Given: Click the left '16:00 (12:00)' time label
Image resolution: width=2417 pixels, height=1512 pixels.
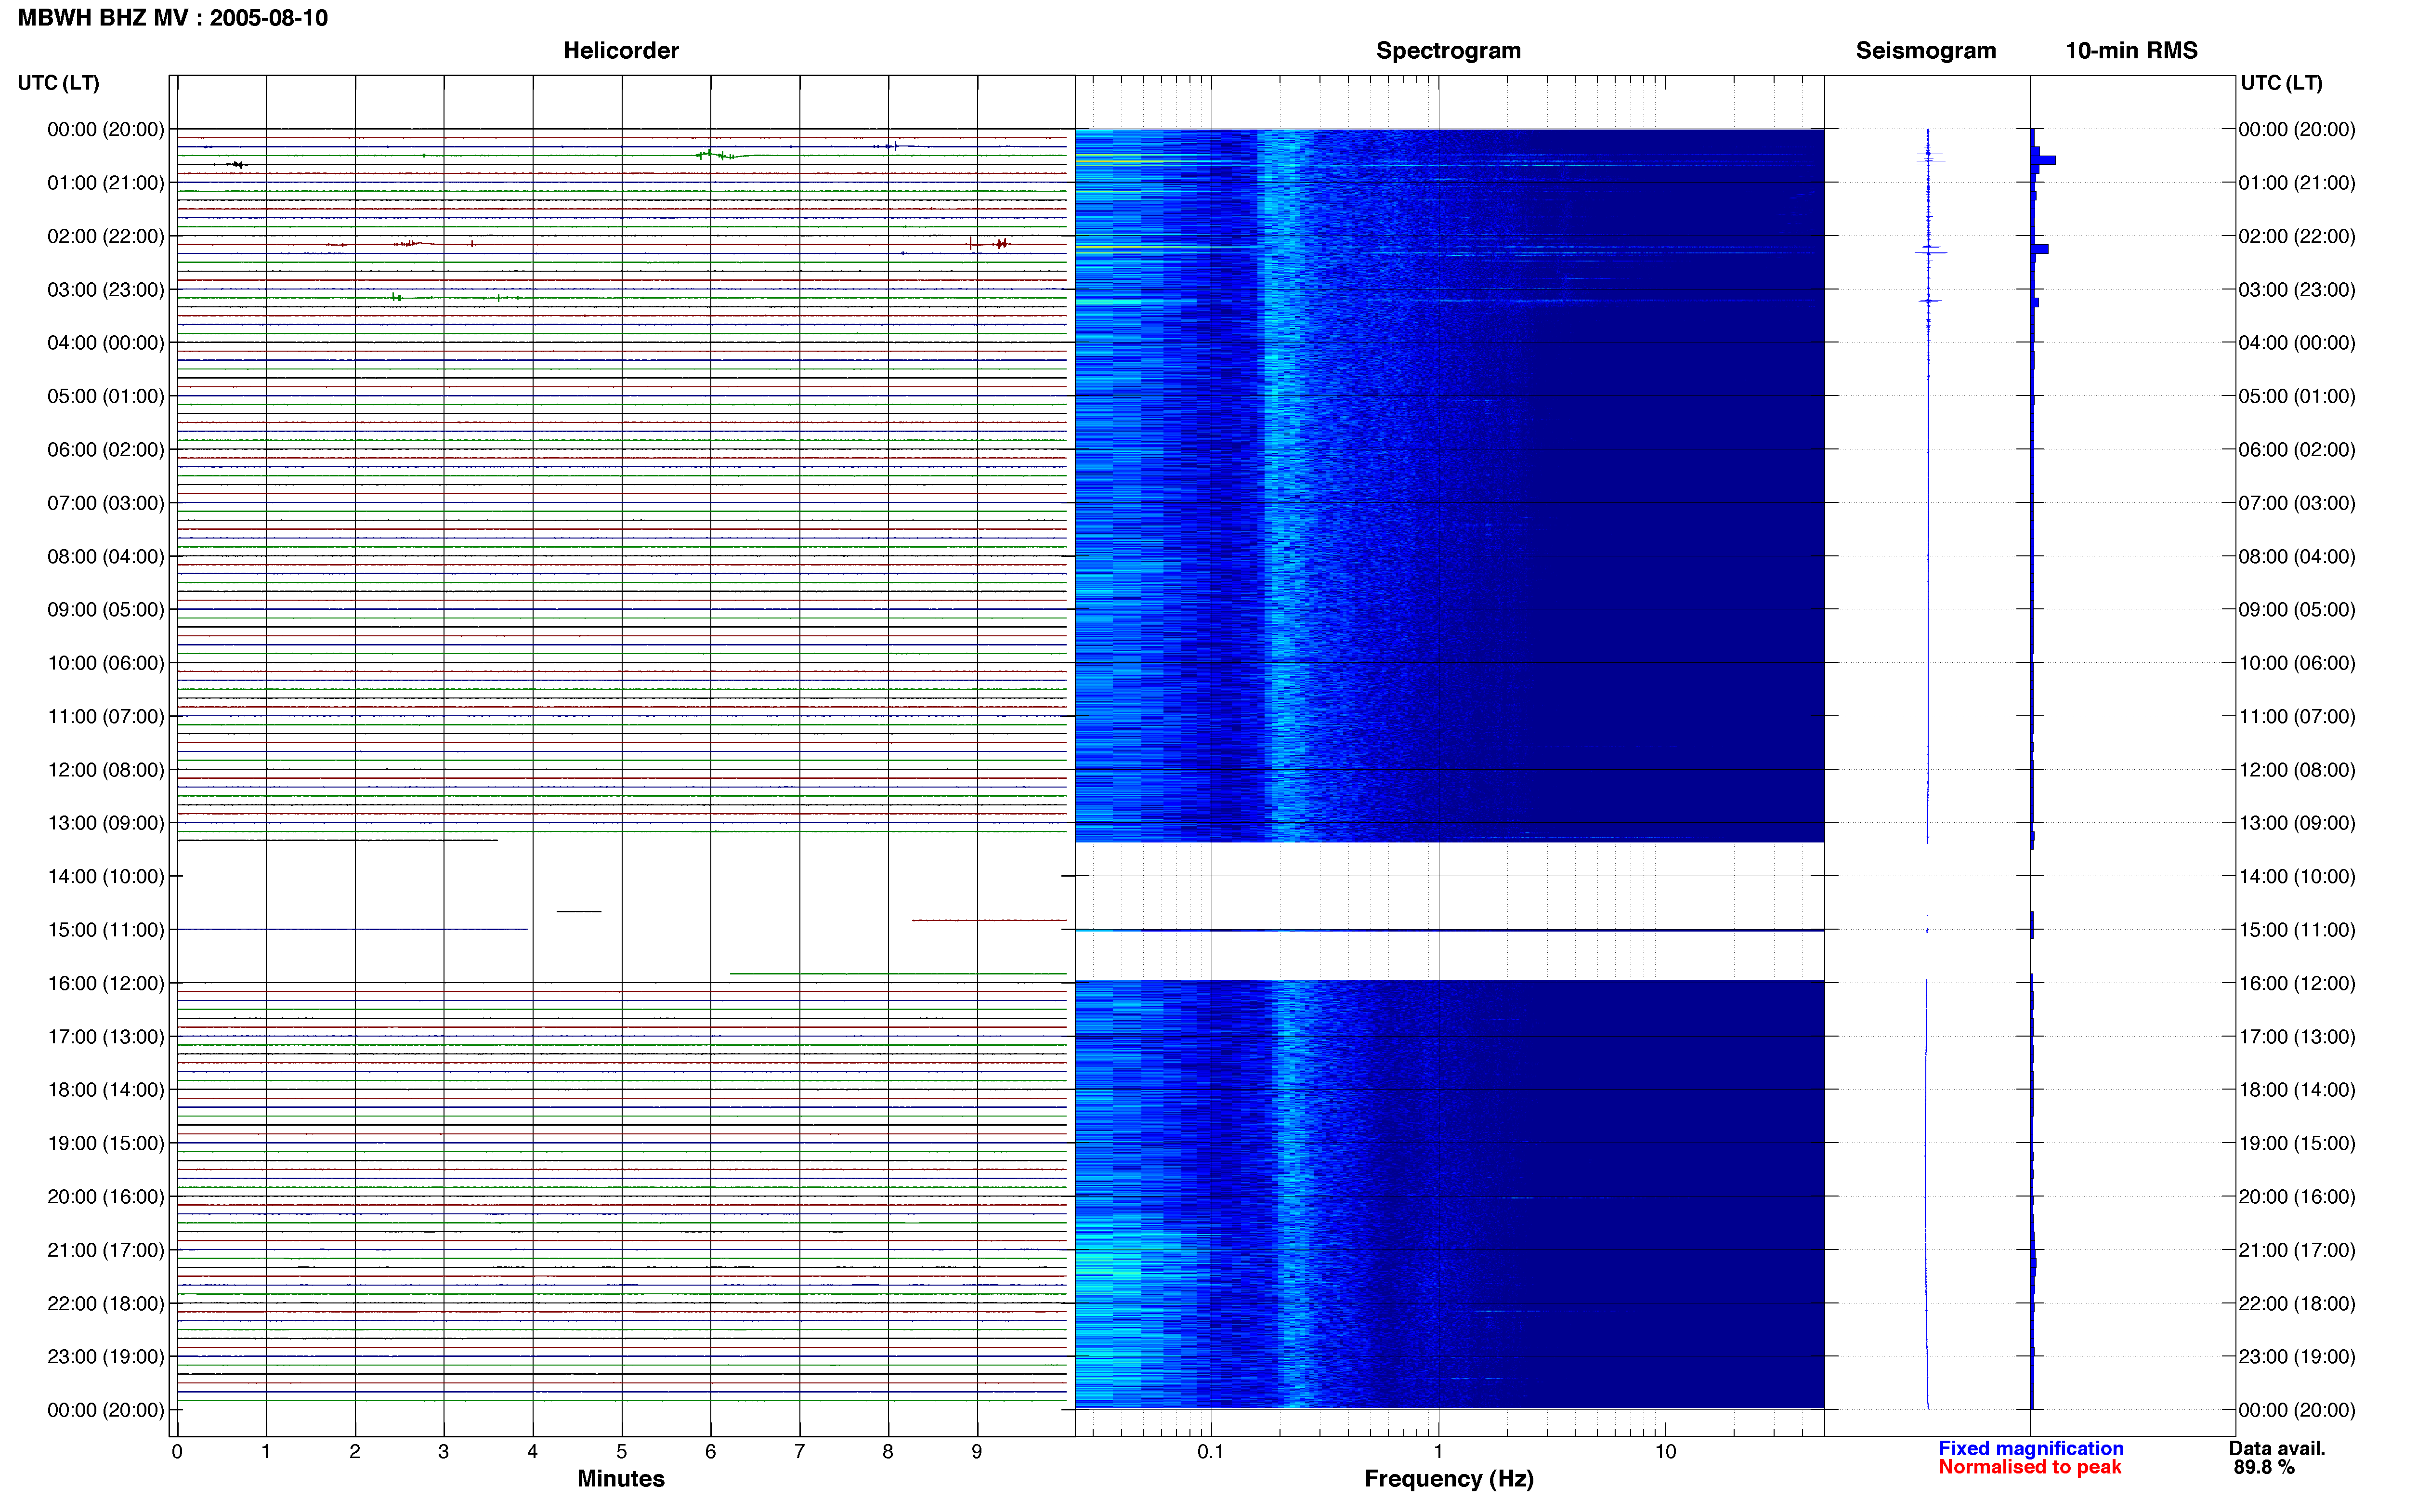Looking at the screenshot, I should click(106, 983).
